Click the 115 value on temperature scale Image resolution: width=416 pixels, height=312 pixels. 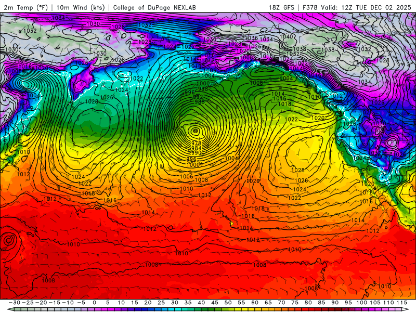[x=402, y=303]
